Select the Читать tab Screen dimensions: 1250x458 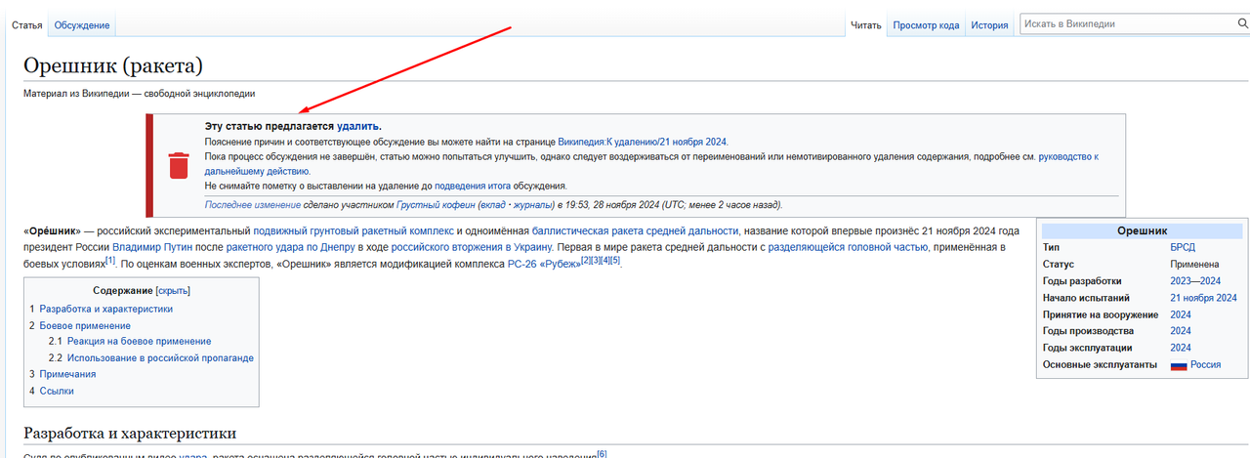866,25
